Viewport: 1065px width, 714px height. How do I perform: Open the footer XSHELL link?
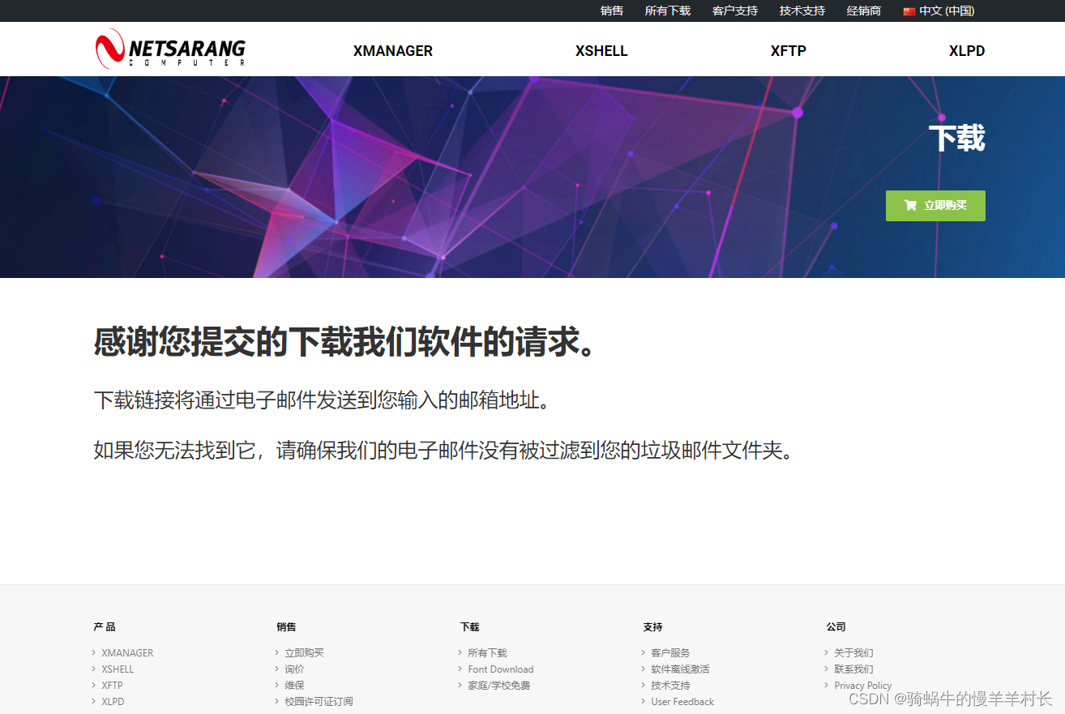pos(118,669)
